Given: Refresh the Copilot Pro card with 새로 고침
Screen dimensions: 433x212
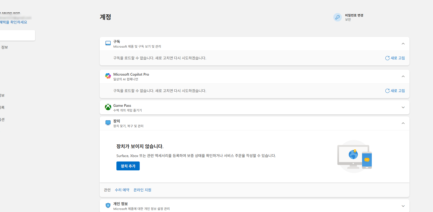Looking at the screenshot, I should pos(395,91).
